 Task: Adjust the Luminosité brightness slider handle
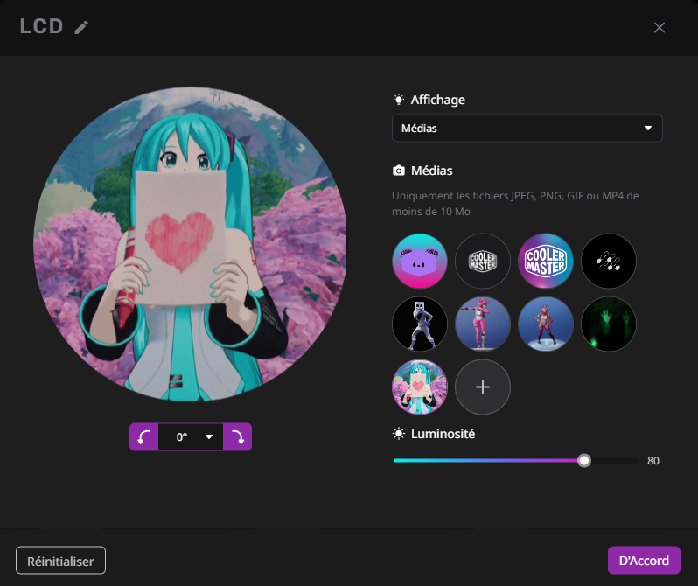(x=584, y=460)
